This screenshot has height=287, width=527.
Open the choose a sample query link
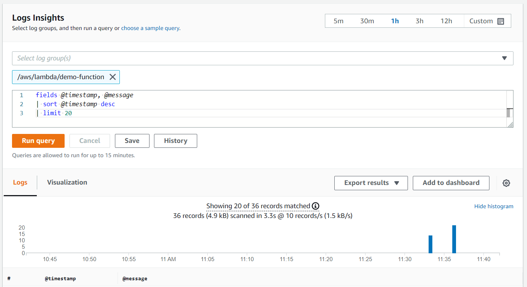[150, 28]
